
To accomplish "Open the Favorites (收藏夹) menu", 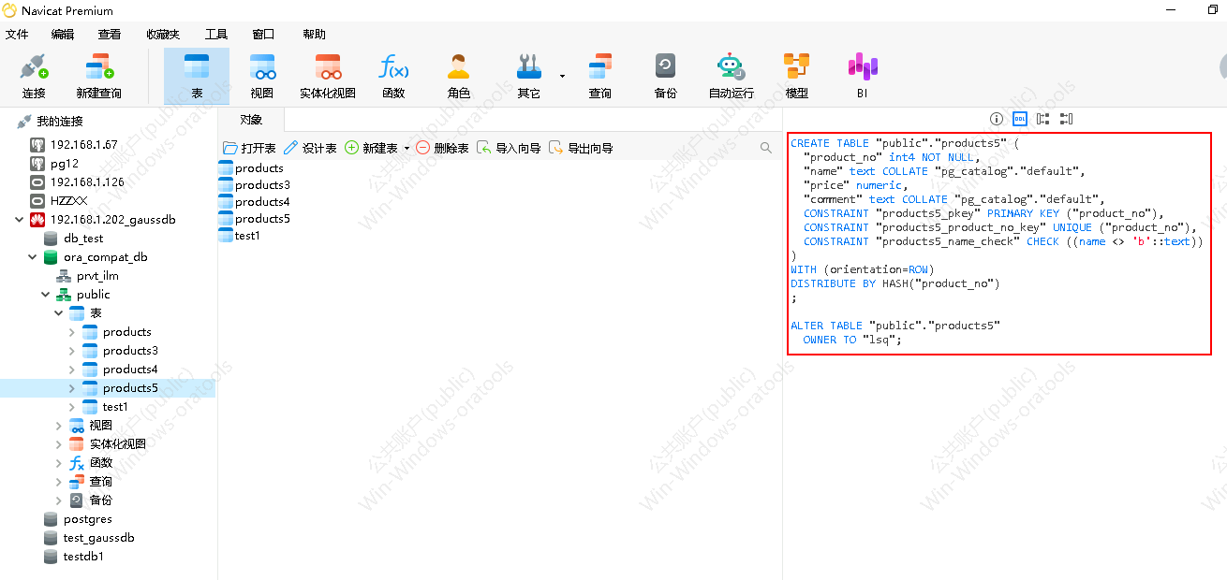I will [162, 35].
